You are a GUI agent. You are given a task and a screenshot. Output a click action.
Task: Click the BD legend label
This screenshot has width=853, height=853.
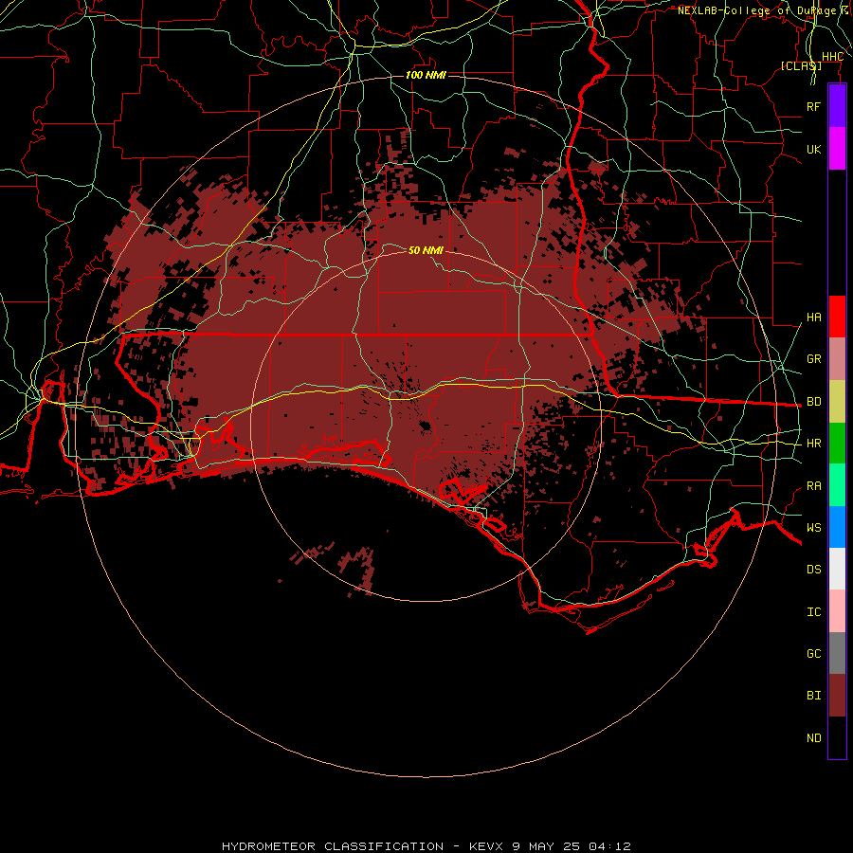click(813, 402)
